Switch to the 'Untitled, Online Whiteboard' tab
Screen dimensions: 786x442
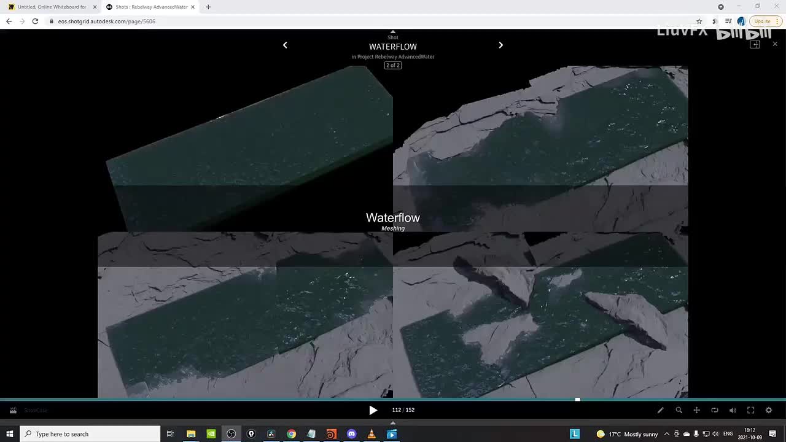click(x=52, y=7)
